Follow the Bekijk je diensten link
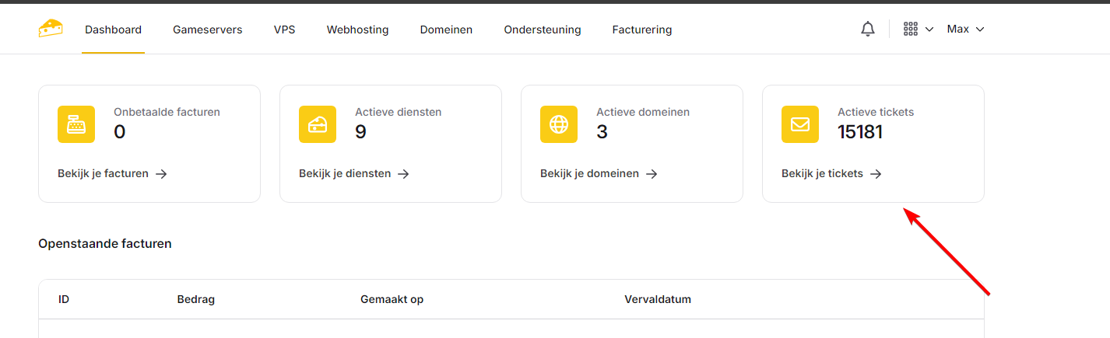1110x338 pixels. coord(353,174)
